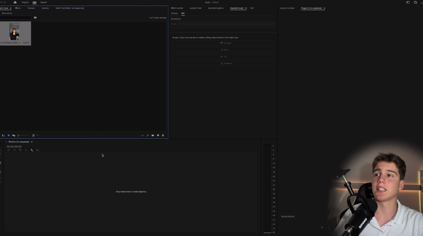The height and width of the screenshot is (236, 423).
Task: Open the Timeline panel menu icon
Action: pyautogui.click(x=31, y=142)
